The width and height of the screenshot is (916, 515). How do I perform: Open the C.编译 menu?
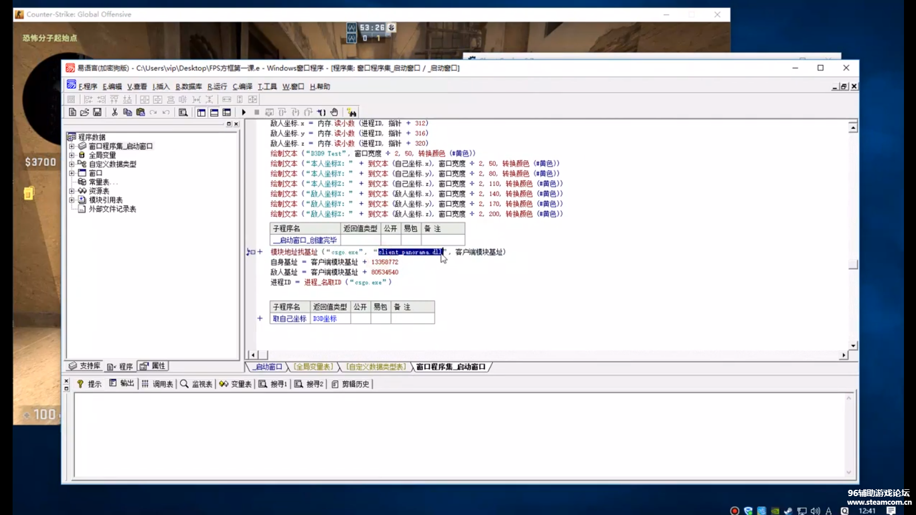click(x=242, y=86)
